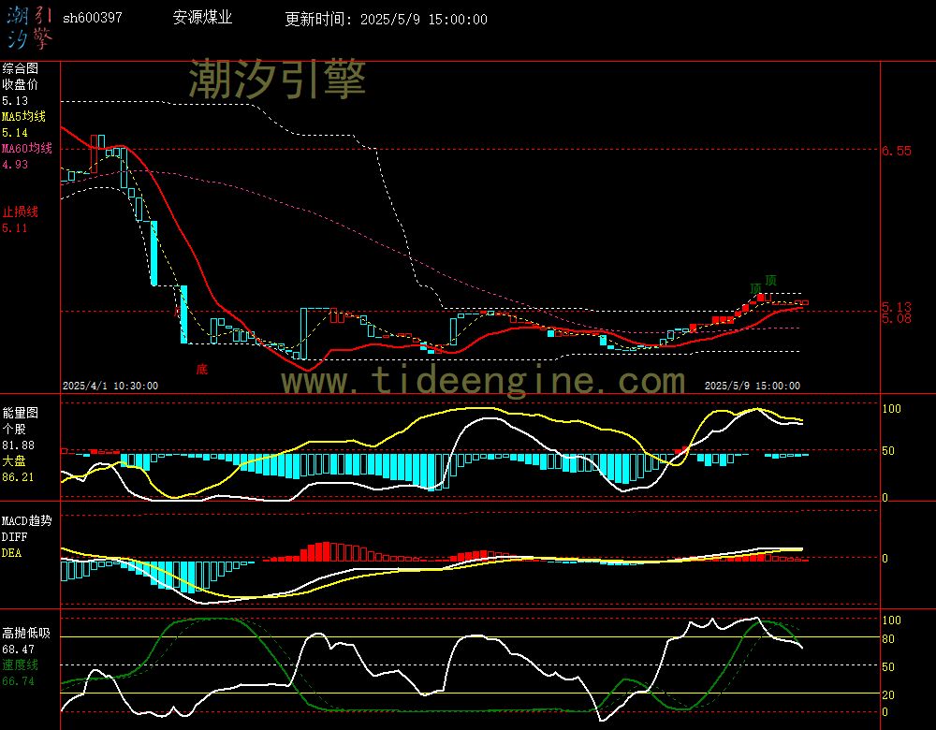Select the 速度线 legend label
Screen dimensions: 936x730
click(20, 664)
